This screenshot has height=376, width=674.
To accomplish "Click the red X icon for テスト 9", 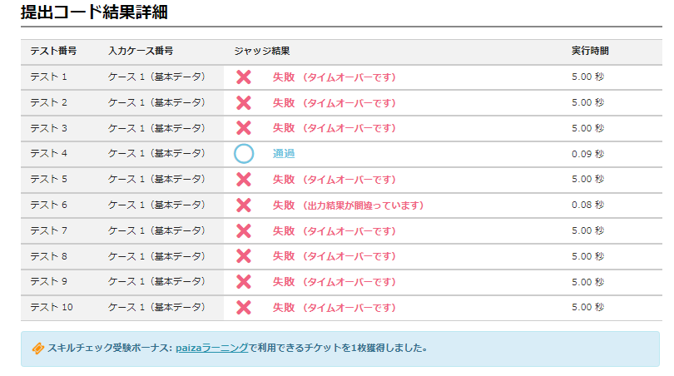I will click(244, 282).
